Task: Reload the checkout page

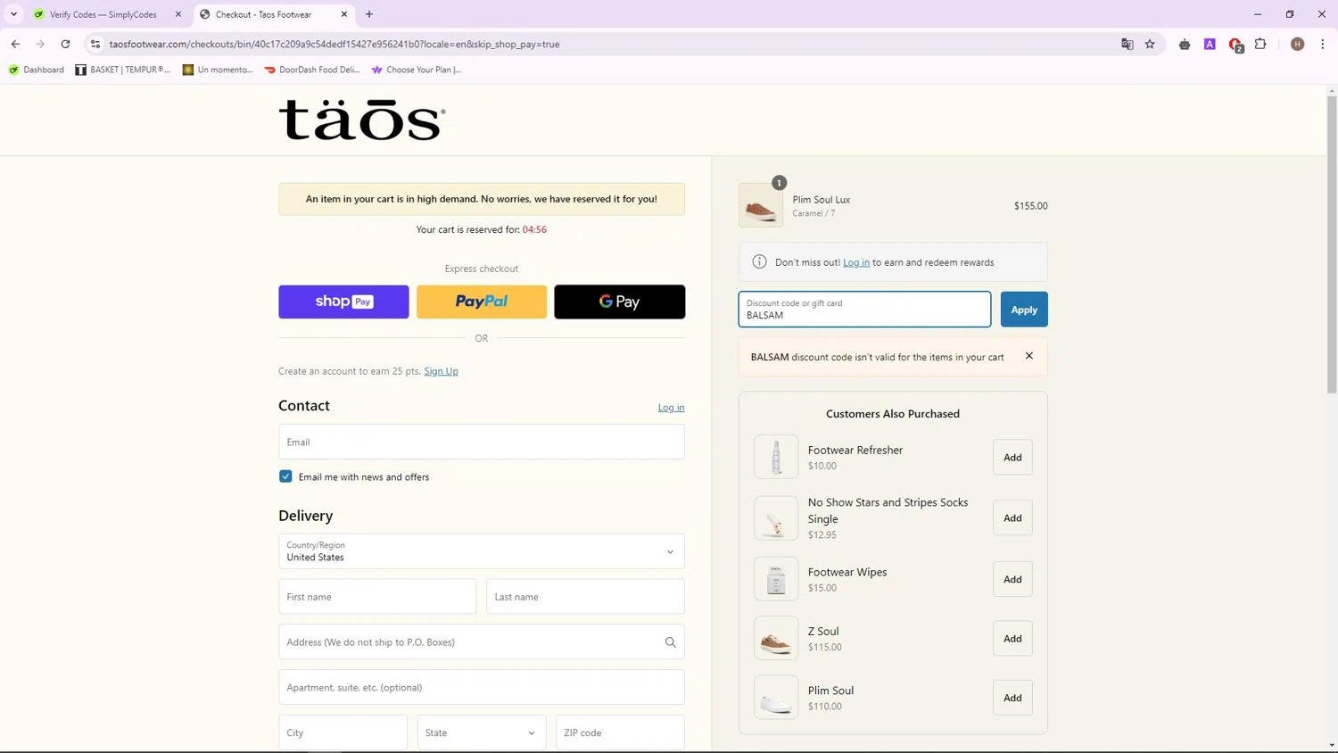Action: [65, 44]
